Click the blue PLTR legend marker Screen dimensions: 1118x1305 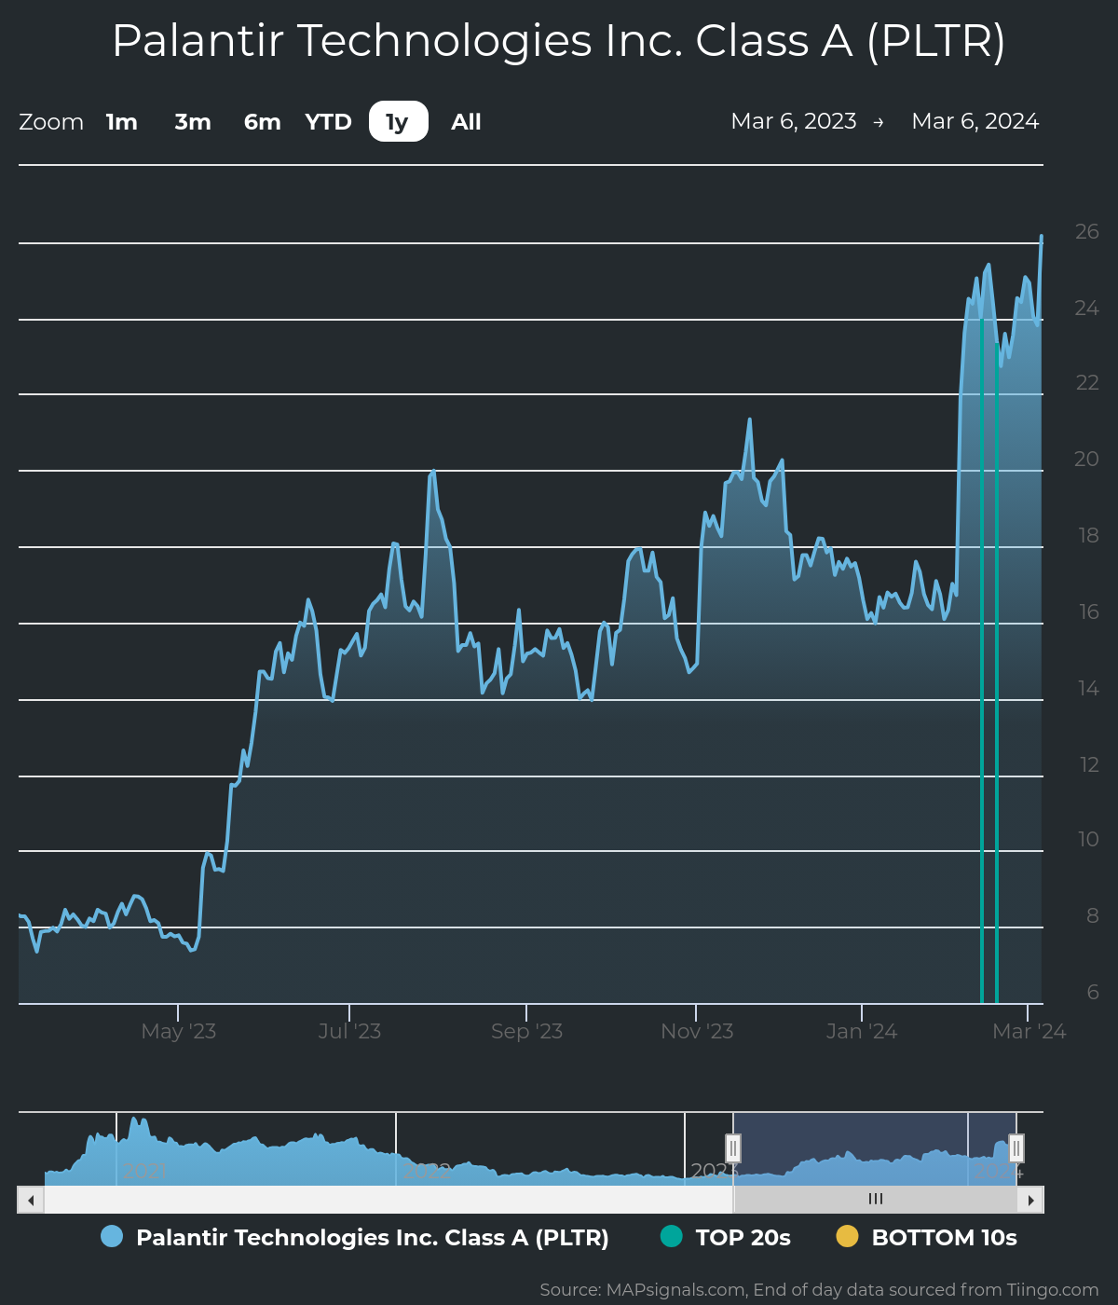pyautogui.click(x=112, y=1237)
